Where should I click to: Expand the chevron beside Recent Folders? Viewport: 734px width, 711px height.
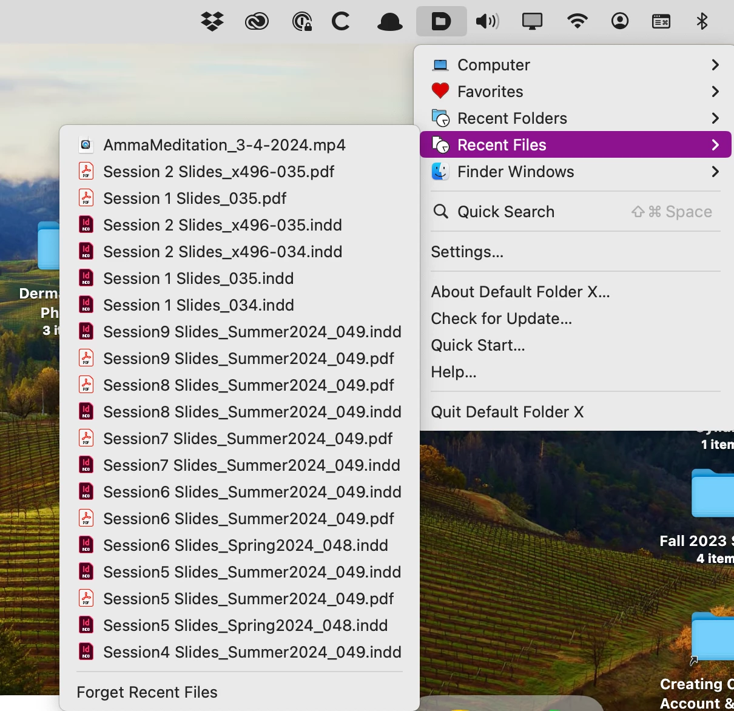(x=715, y=118)
